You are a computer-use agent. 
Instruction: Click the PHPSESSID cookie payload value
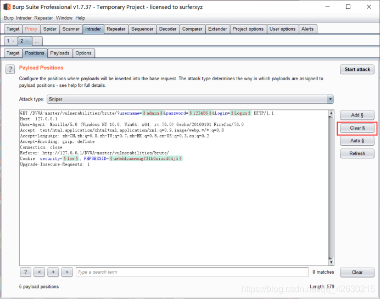click(x=146, y=159)
